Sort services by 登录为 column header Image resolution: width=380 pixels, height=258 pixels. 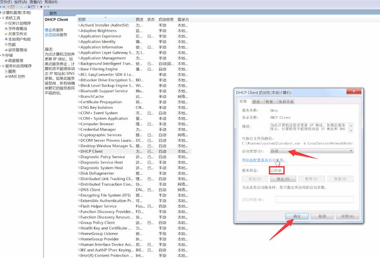[x=183, y=19]
